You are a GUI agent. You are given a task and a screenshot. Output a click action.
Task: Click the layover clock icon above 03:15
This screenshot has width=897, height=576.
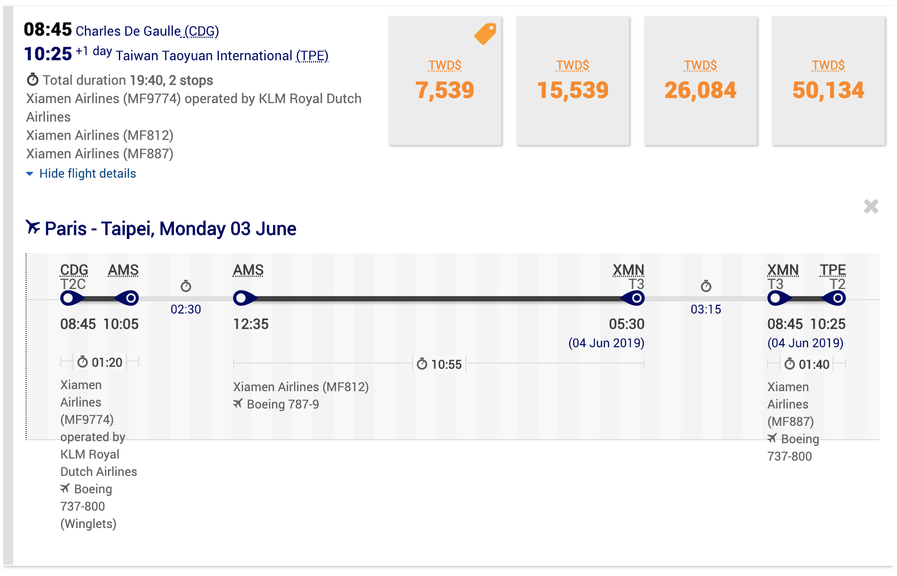coord(706,286)
